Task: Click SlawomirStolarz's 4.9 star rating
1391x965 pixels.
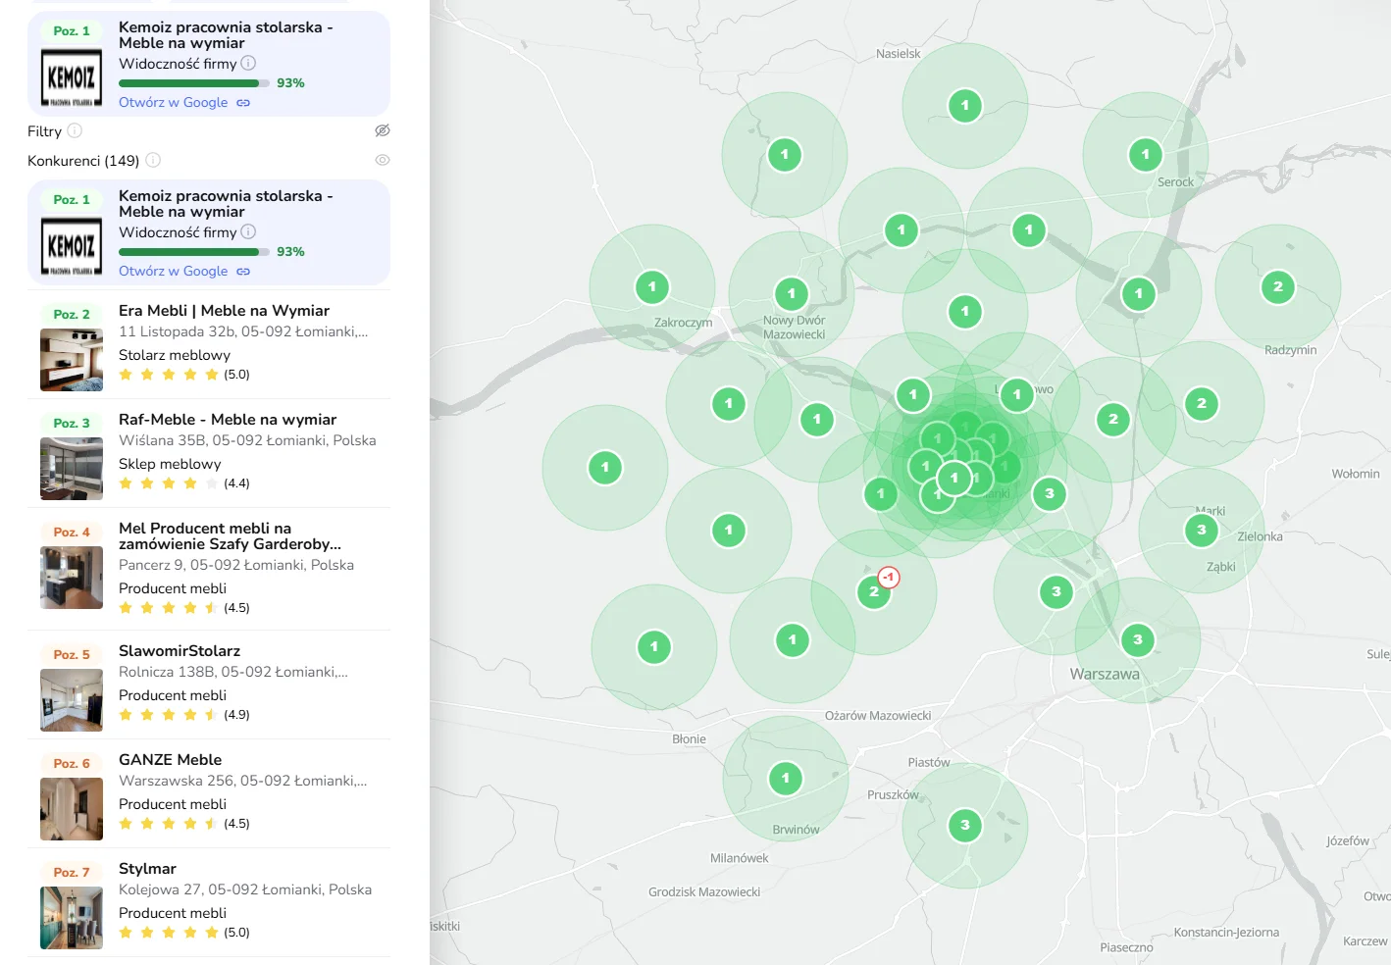Action: tap(184, 715)
